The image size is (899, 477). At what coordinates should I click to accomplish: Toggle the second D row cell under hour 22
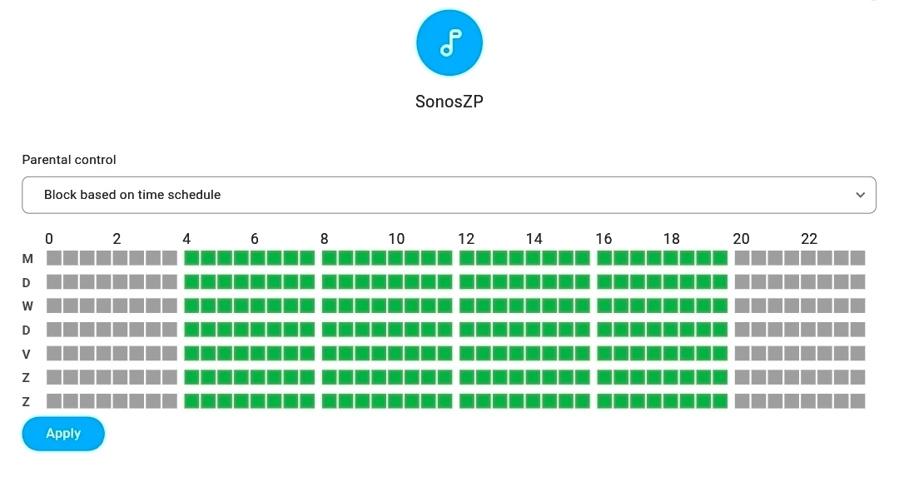[808, 330]
